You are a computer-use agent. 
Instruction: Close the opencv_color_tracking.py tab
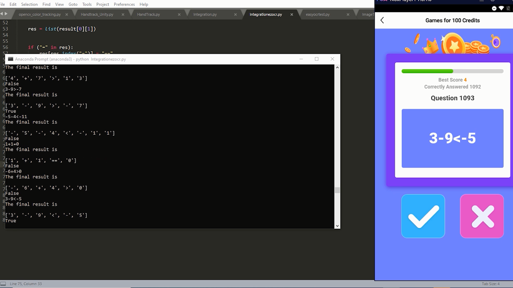pyautogui.click(x=67, y=14)
